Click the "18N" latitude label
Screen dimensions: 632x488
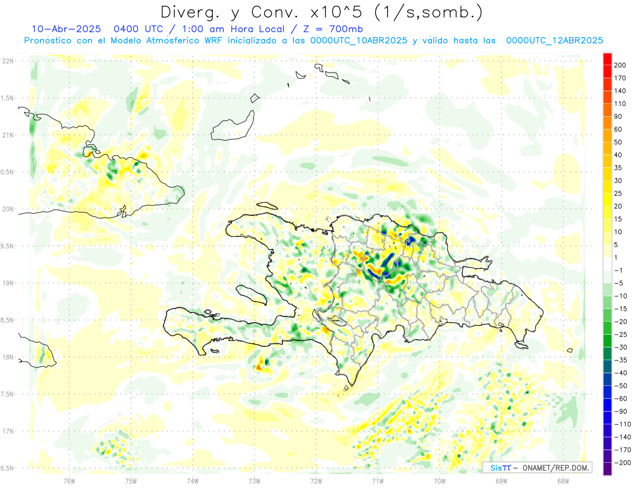point(7,357)
